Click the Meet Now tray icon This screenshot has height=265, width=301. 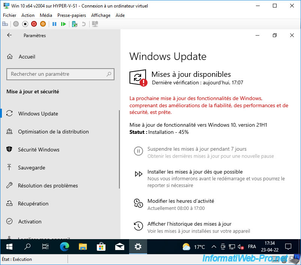(x=223, y=247)
